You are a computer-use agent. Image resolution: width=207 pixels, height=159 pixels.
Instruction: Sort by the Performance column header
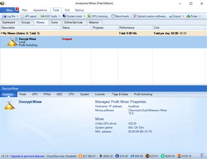[135, 28]
